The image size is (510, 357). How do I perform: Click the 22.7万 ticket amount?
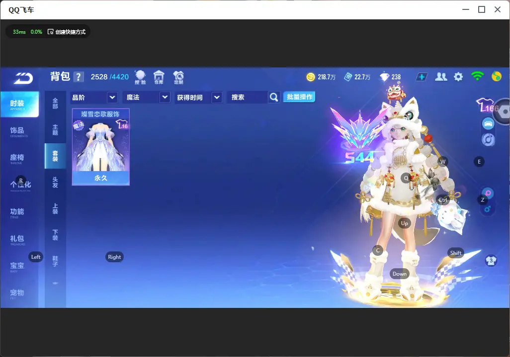click(x=362, y=77)
